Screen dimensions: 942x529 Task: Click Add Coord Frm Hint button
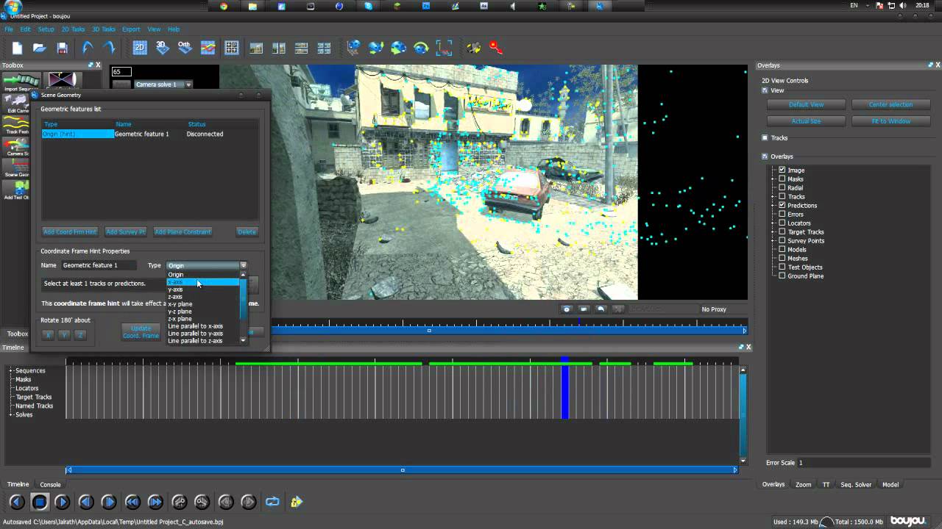tap(70, 231)
